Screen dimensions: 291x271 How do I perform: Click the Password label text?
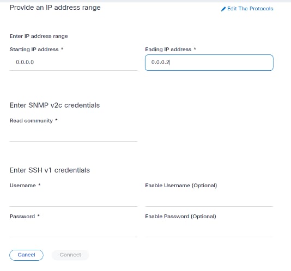22,217
